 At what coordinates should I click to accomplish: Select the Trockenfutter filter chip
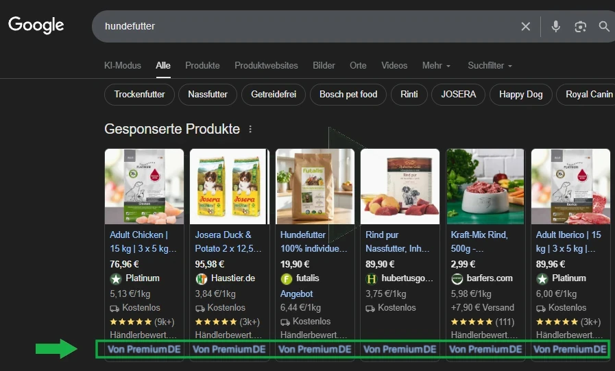click(139, 95)
